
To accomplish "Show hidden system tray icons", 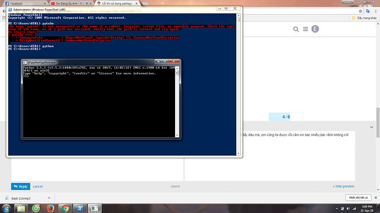I will pos(336,209).
